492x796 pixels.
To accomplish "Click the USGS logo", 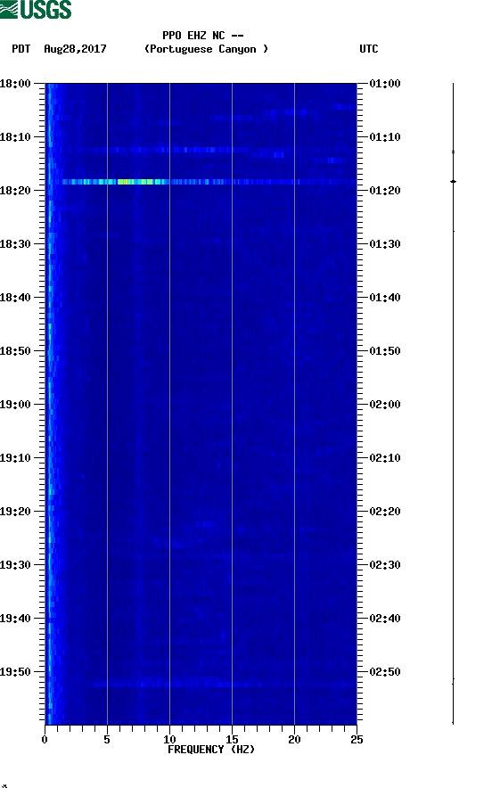I will (36, 9).
